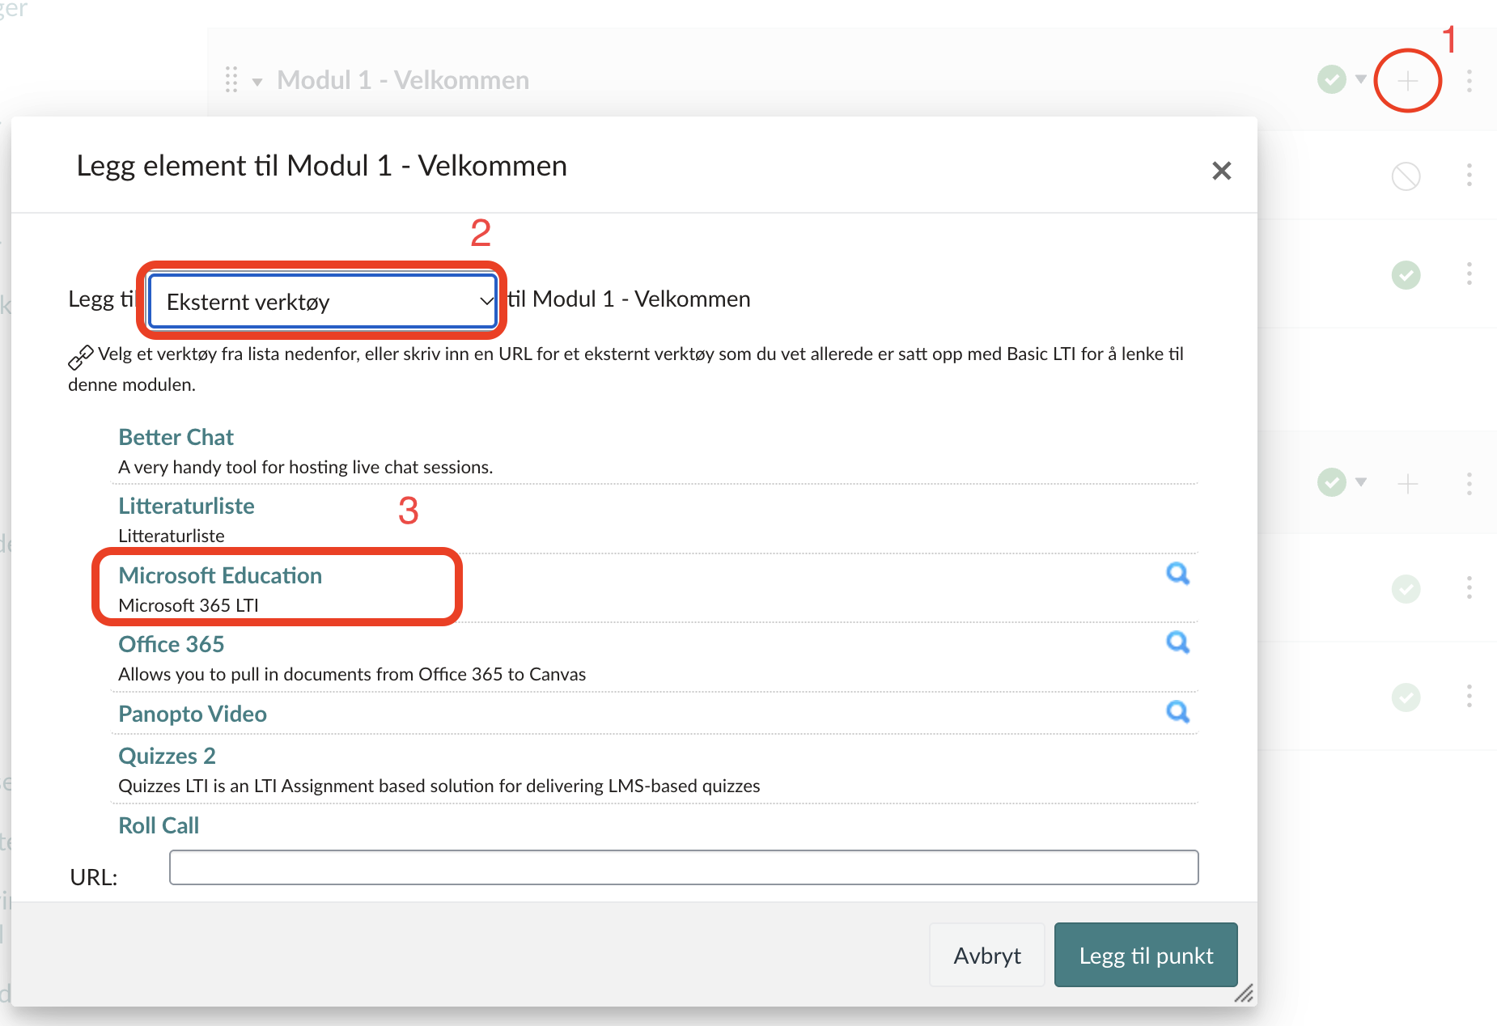This screenshot has height=1026, width=1497.
Task: Toggle published checkmark on Modul 1 - Velkommen header
Action: [x=1332, y=79]
